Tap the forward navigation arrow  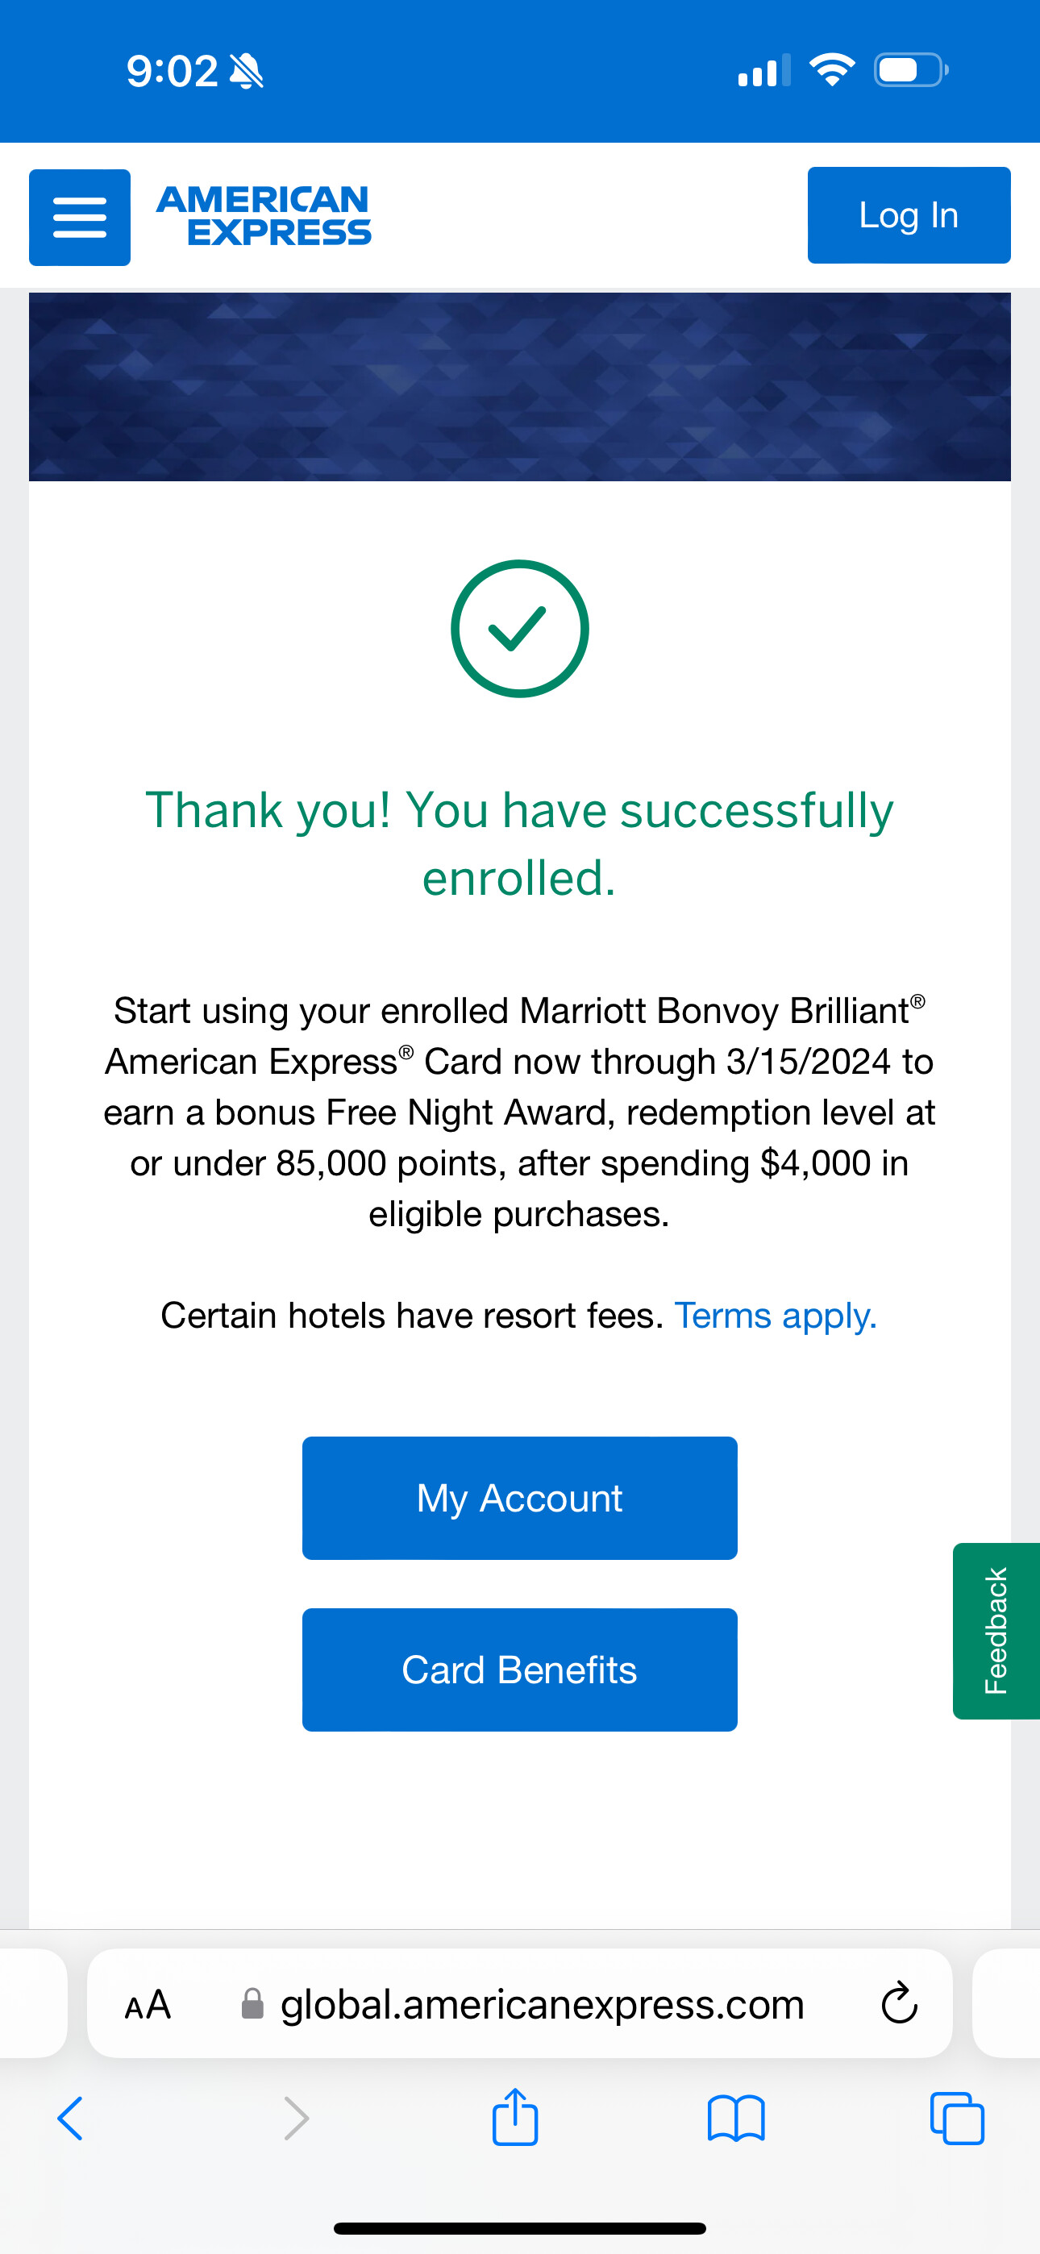coord(297,2119)
